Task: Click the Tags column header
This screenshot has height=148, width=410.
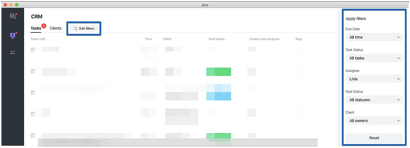Action: point(299,39)
